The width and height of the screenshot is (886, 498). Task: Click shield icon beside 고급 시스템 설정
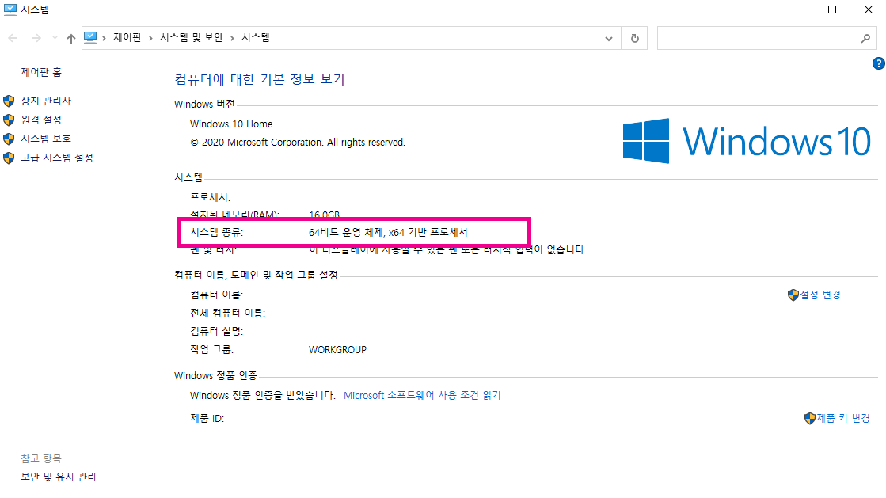coord(9,158)
